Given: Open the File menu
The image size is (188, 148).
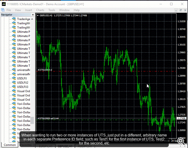Looking at the screenshot, I should click(9, 10).
